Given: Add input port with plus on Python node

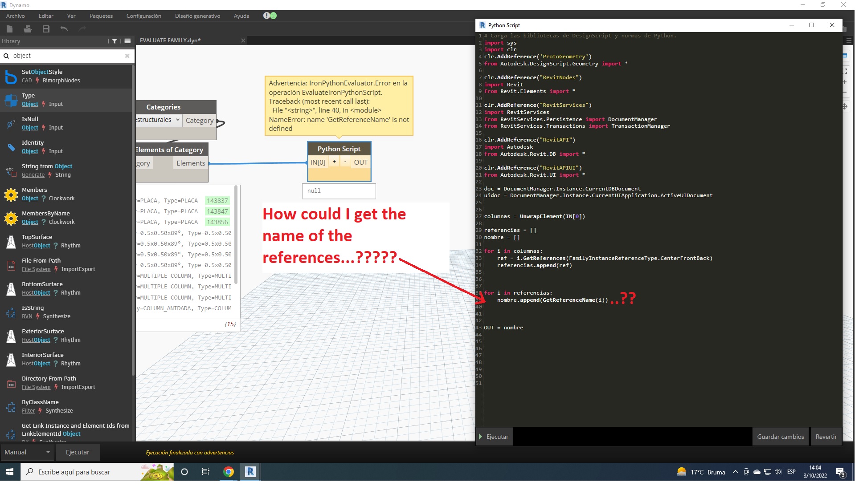Looking at the screenshot, I should pyautogui.click(x=334, y=162).
